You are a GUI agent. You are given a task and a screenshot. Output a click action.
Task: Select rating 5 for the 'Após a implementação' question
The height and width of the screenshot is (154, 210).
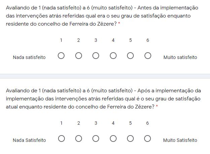[x=130, y=138]
